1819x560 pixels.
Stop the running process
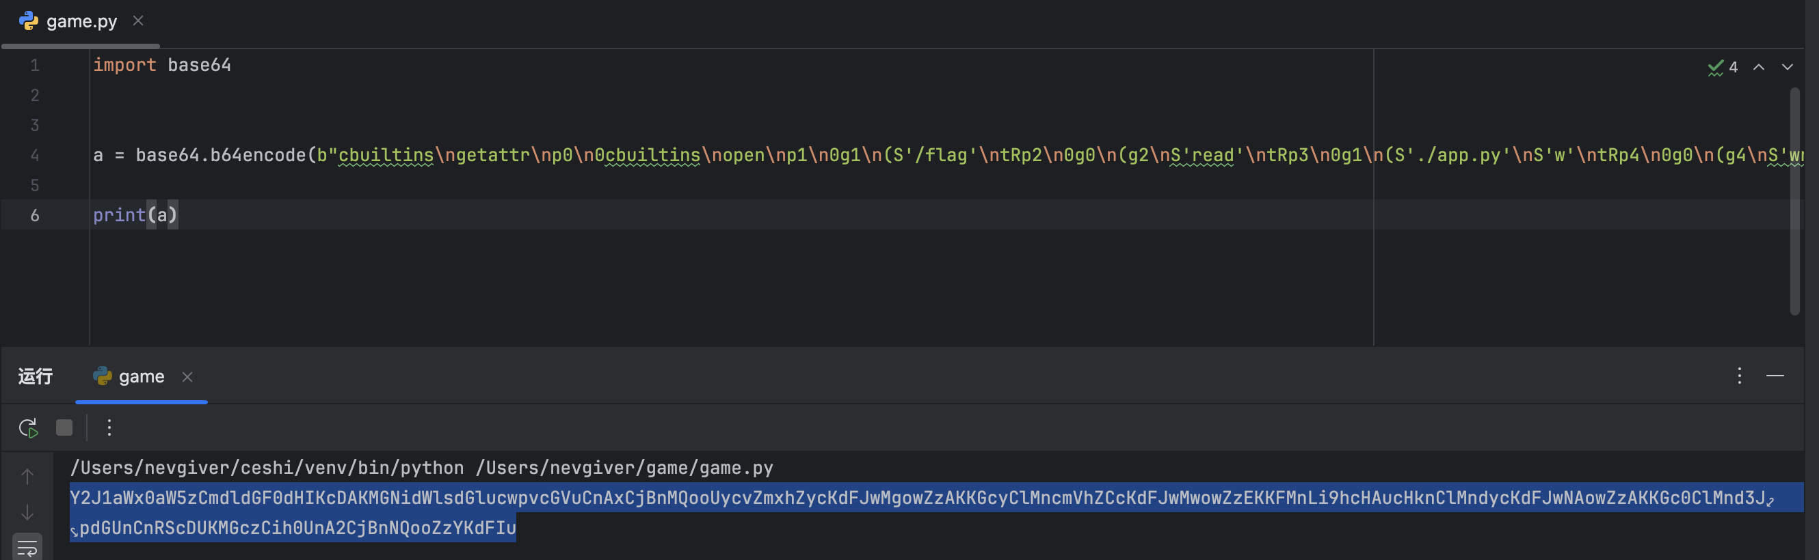point(64,428)
